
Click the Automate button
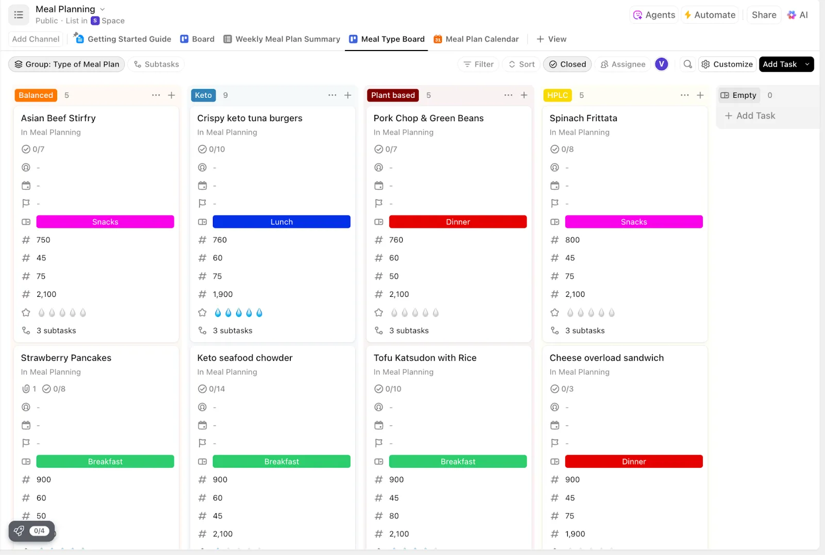(x=710, y=15)
